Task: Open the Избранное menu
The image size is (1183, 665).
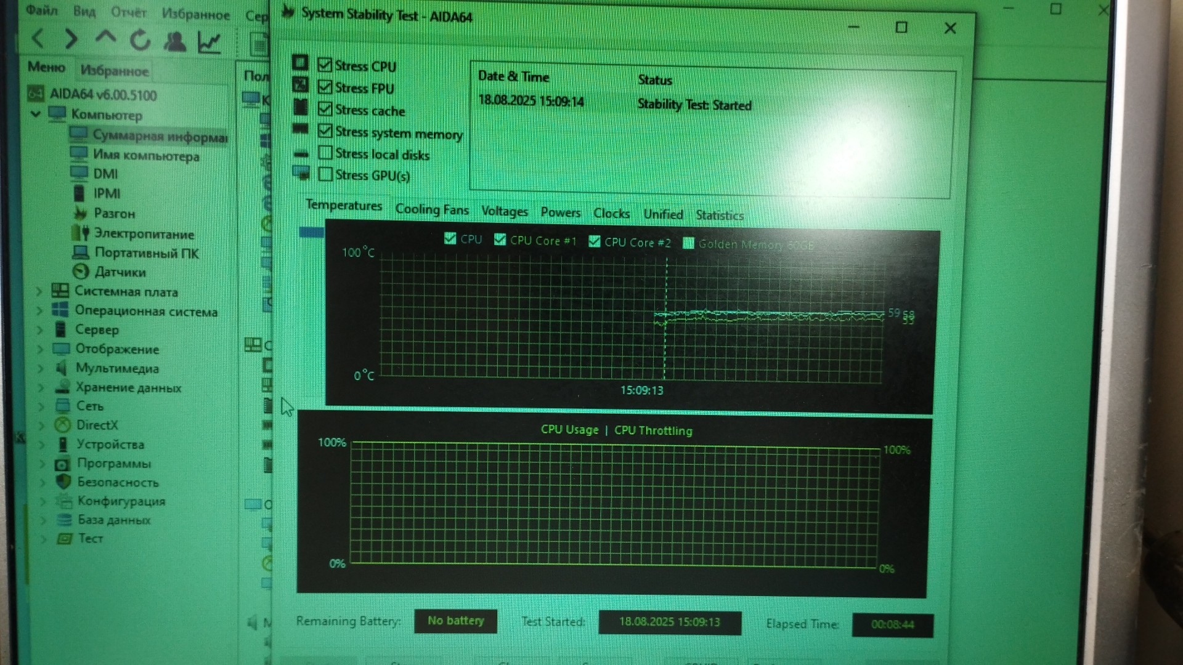Action: click(195, 14)
